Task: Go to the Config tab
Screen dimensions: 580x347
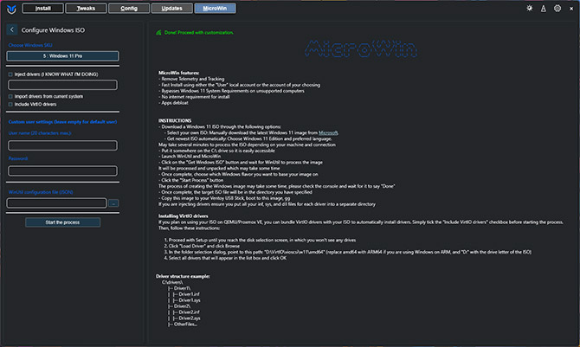Action: click(129, 9)
